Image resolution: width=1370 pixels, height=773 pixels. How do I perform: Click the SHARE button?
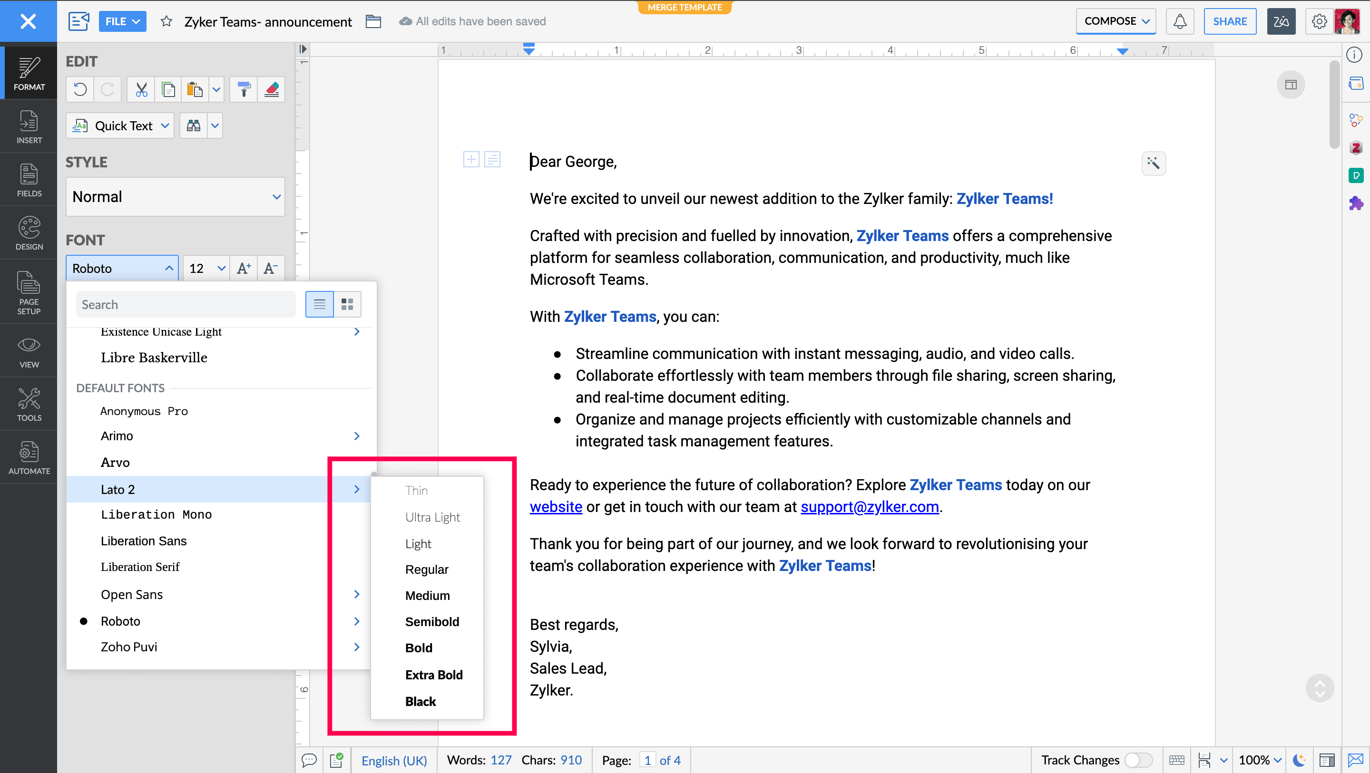point(1230,21)
